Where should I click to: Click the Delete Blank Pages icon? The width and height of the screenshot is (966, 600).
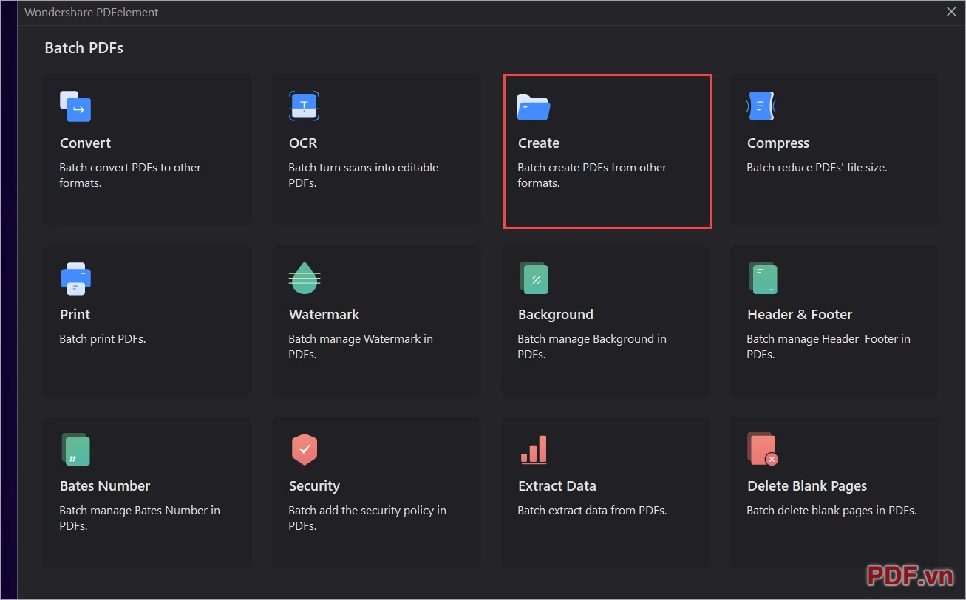coord(763,449)
